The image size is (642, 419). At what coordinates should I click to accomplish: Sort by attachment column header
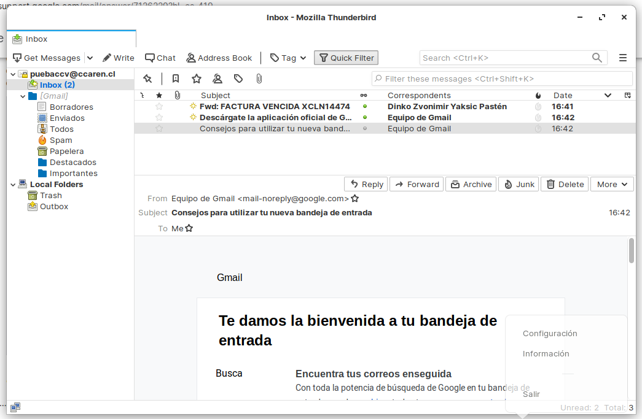pyautogui.click(x=178, y=95)
